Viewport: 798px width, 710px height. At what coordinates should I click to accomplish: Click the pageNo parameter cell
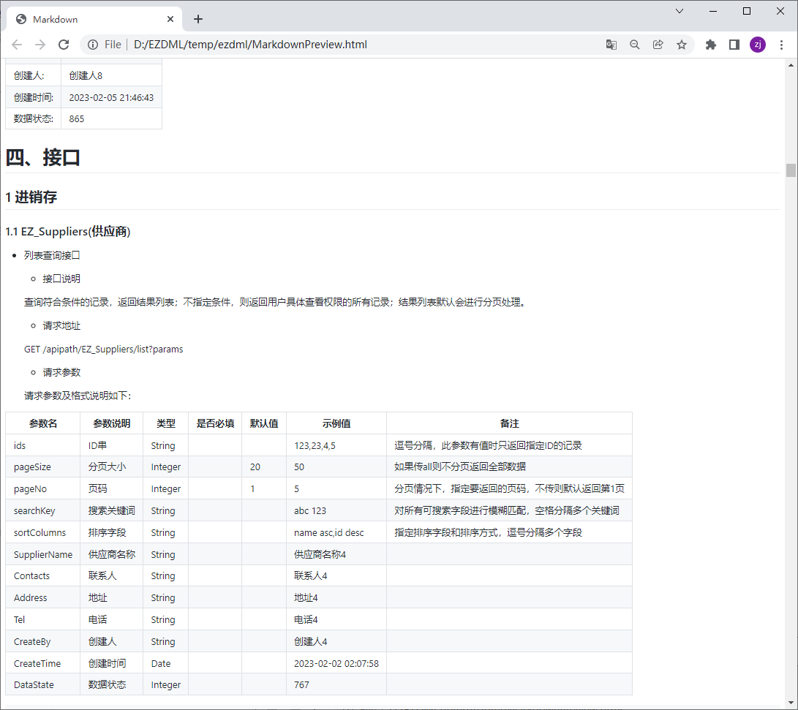point(42,488)
